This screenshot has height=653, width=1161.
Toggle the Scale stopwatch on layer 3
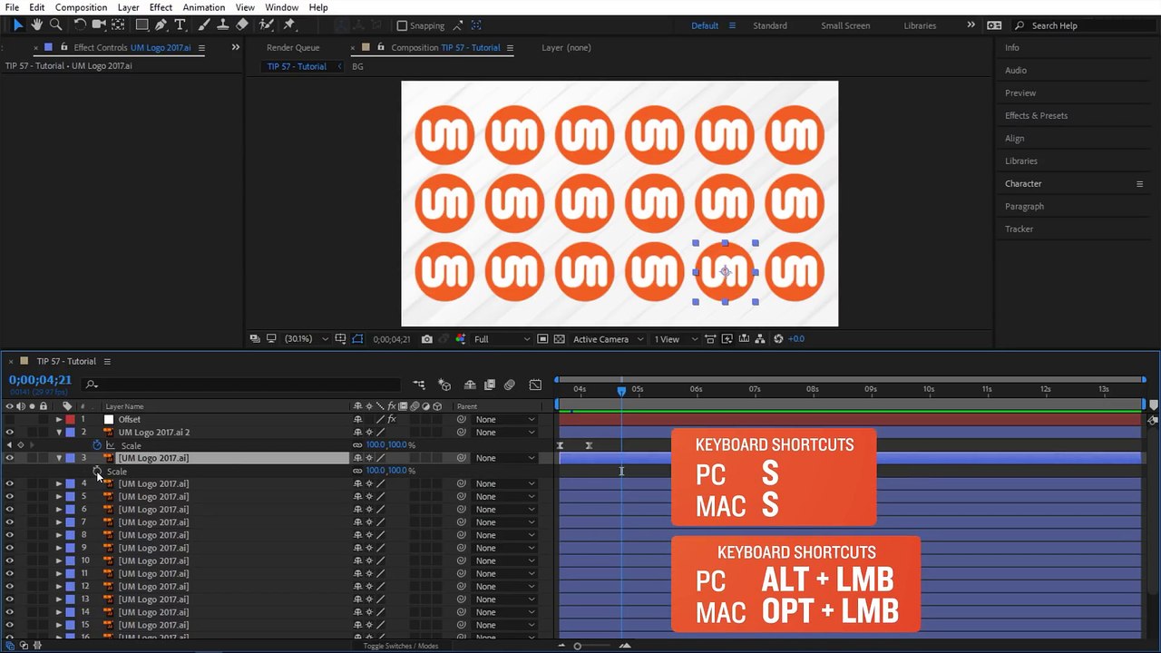[97, 471]
